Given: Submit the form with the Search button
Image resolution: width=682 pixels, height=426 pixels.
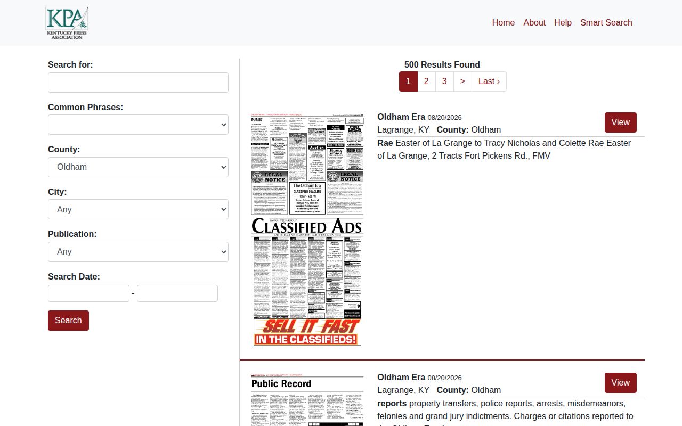Looking at the screenshot, I should 68,321.
